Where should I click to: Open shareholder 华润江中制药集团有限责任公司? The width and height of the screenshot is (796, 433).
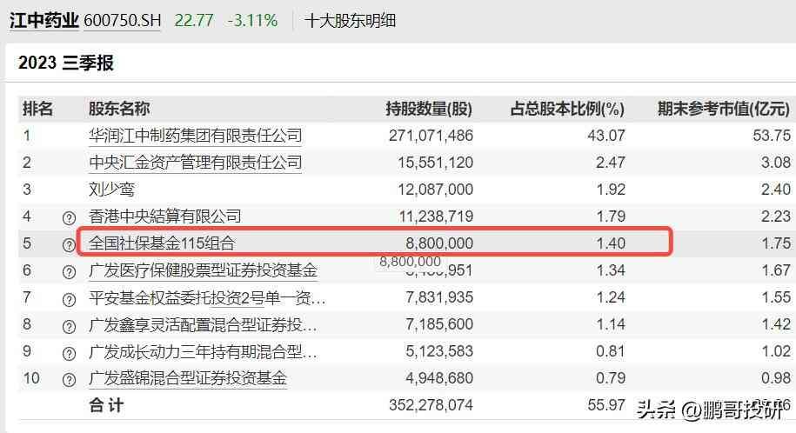tap(195, 136)
